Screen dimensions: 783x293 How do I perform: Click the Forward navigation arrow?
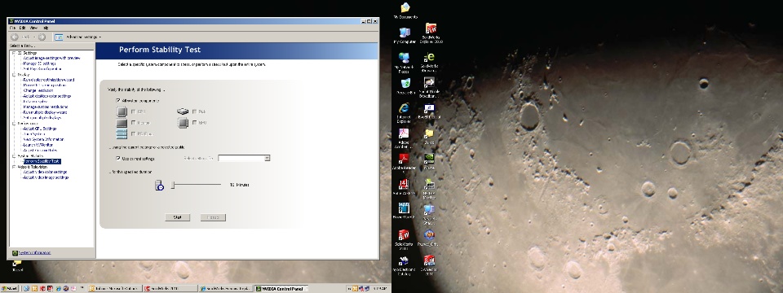(x=42, y=37)
